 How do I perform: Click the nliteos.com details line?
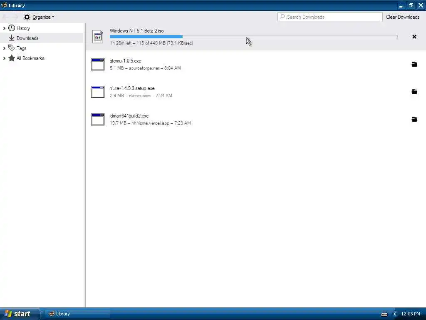(141, 95)
